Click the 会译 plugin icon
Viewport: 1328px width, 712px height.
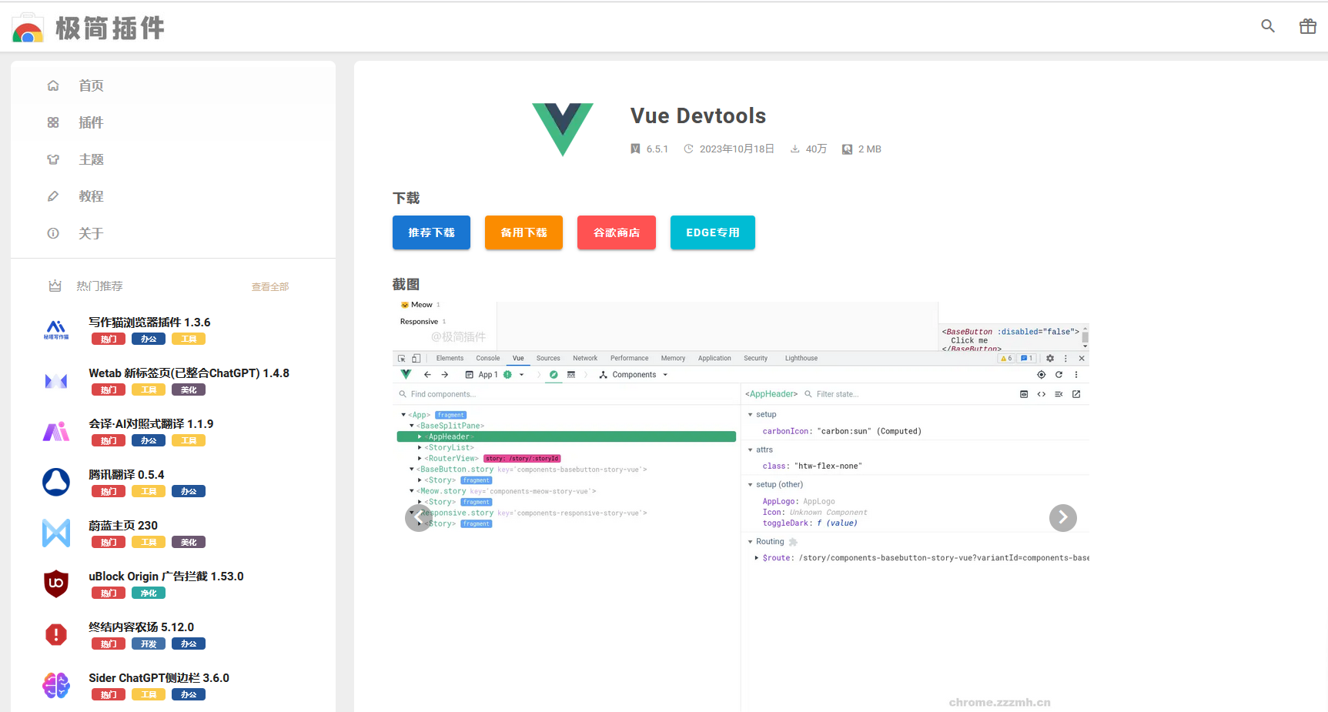point(56,432)
